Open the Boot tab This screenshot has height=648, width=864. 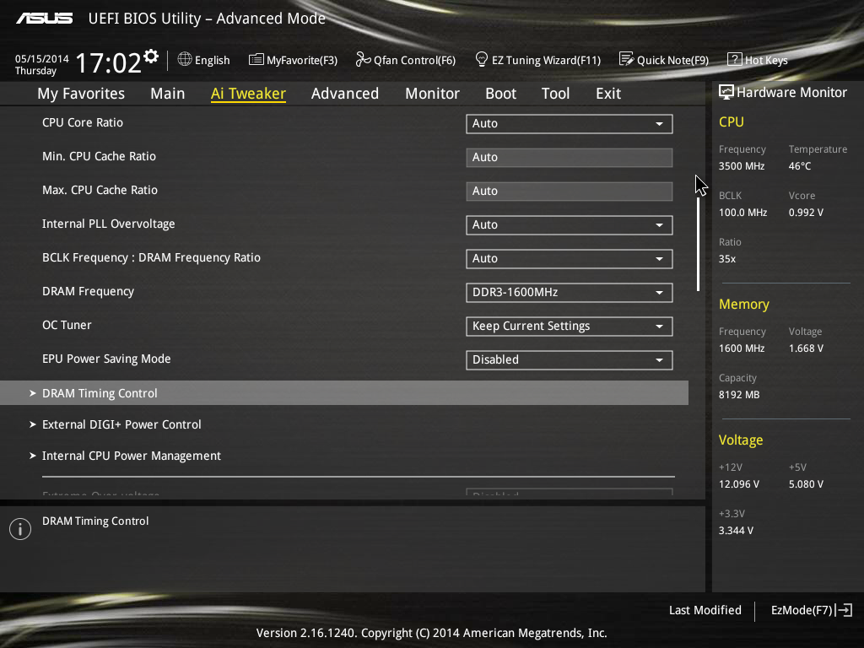pos(500,94)
